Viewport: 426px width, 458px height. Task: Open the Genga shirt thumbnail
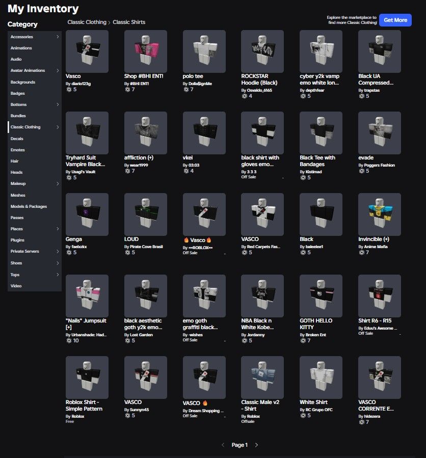click(87, 214)
